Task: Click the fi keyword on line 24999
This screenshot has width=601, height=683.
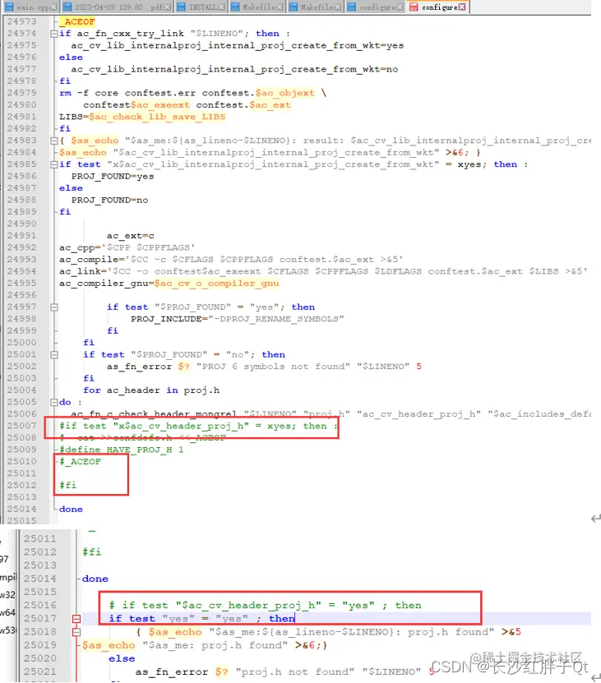Action: (113, 330)
